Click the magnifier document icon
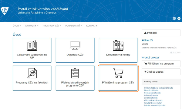182x110 pixels. coord(32,73)
